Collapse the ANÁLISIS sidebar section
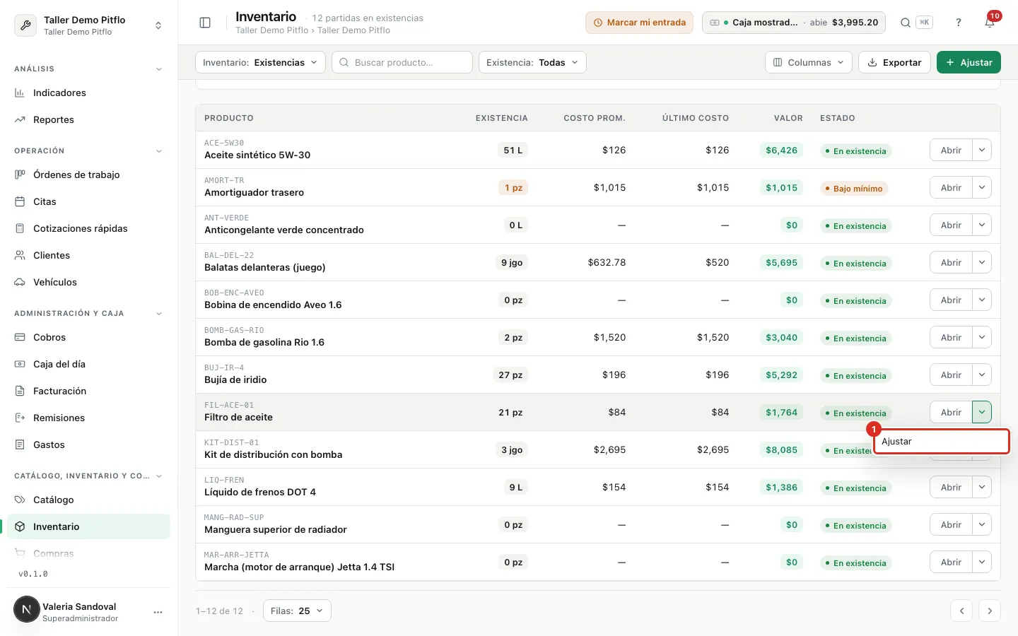 point(159,69)
